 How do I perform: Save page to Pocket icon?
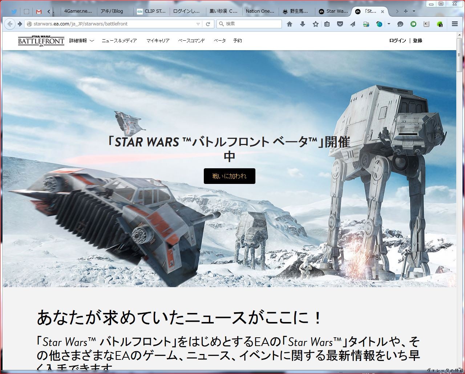340,24
